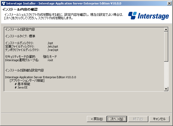Click the インストール内容の確認 page title

pyautogui.click(x=20, y=9)
